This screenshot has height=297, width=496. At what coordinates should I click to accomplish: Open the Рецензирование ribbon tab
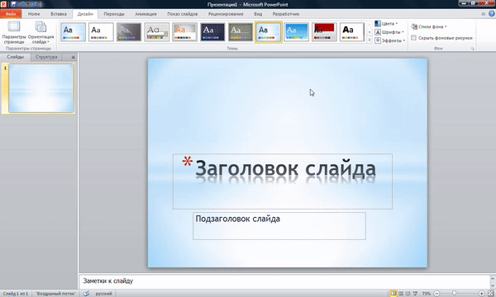pyautogui.click(x=226, y=14)
